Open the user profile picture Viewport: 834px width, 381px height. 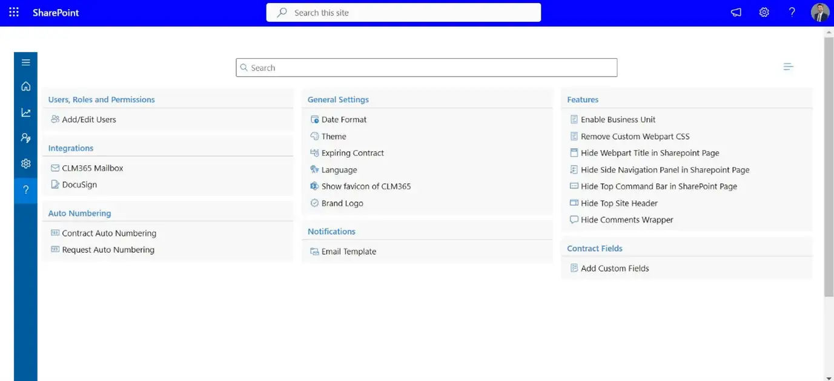point(820,12)
